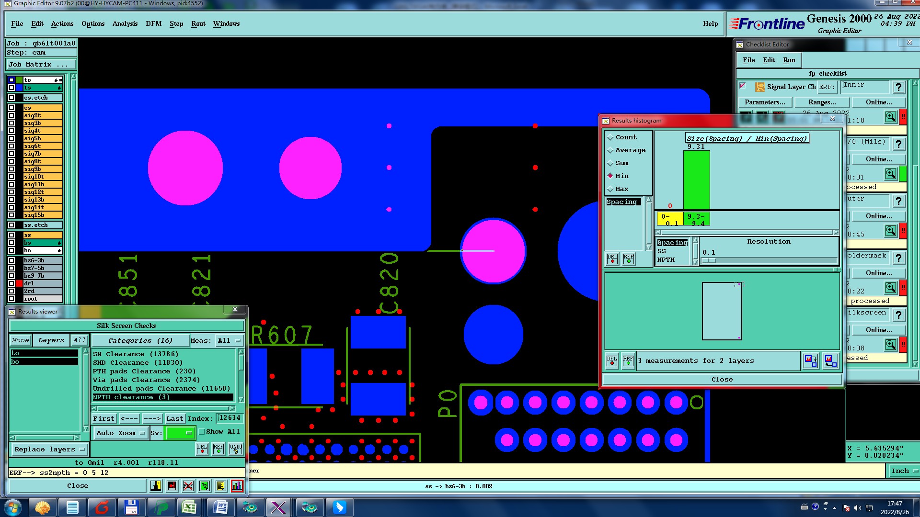Click the Job Matrix button

(40, 64)
